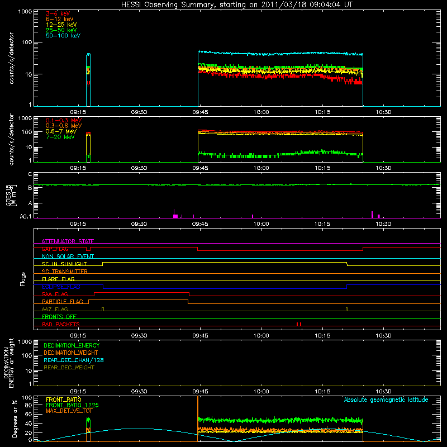Click the 10:30 tick label under the top plot
This screenshot has width=447, height=447.
point(383,112)
